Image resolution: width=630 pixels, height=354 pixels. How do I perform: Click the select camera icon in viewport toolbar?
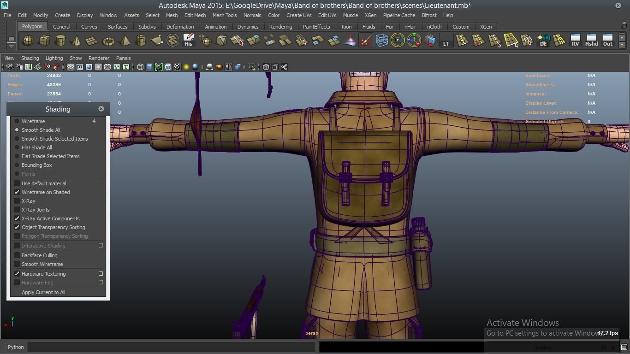10,67
